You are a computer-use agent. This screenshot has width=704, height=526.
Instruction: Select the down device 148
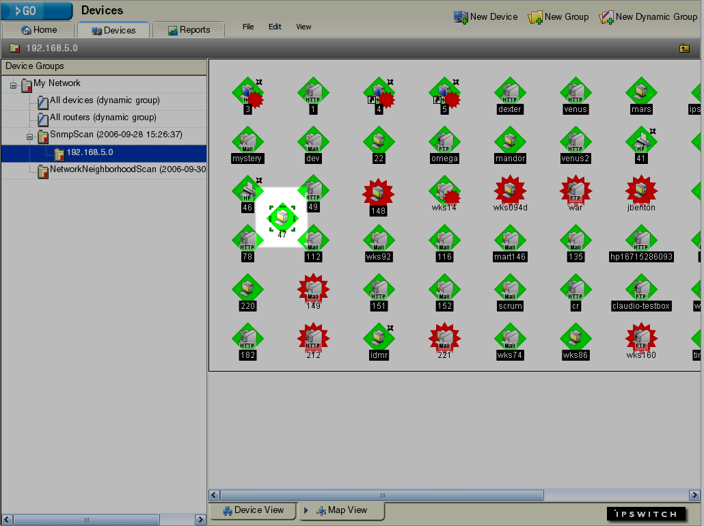pos(379,197)
